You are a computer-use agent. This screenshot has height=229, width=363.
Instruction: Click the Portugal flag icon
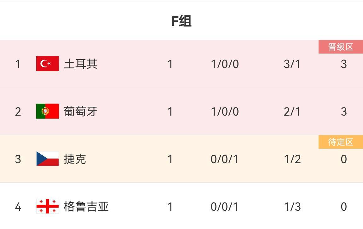click(x=48, y=111)
